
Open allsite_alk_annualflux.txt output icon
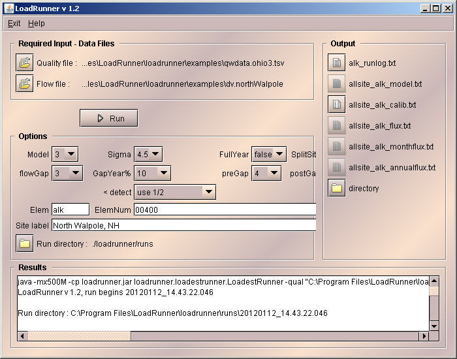(x=337, y=167)
